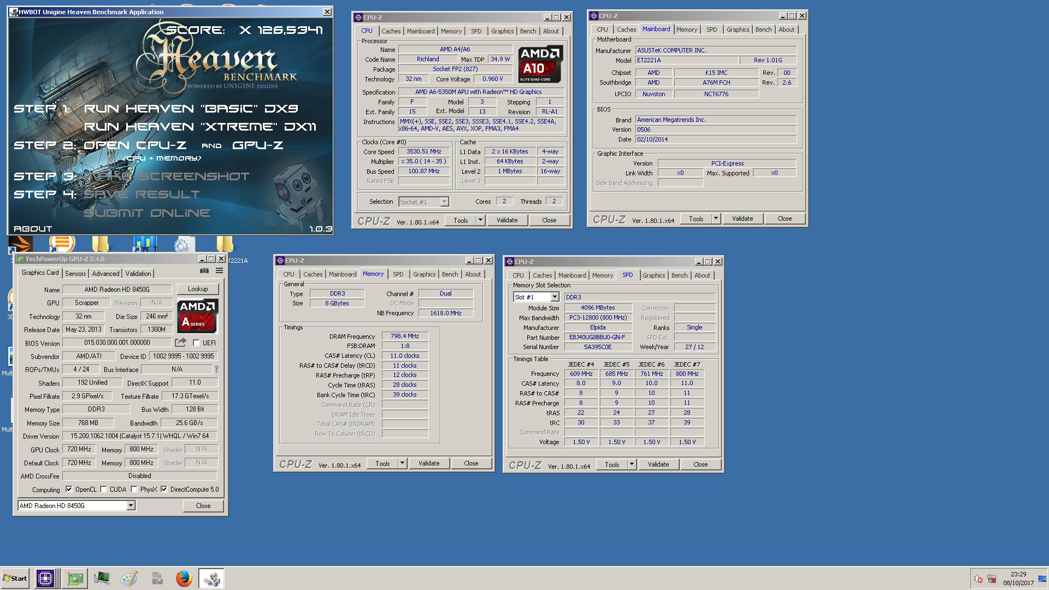
Task: Toggle the DirectCompute 5.0 checkbox
Action: coord(164,489)
